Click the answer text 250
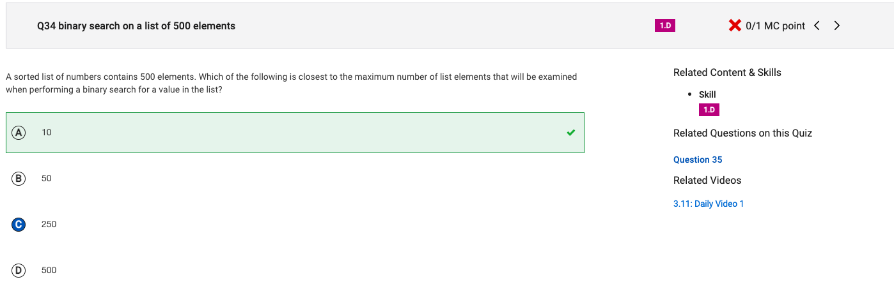The height and width of the screenshot is (284, 894). click(x=49, y=224)
